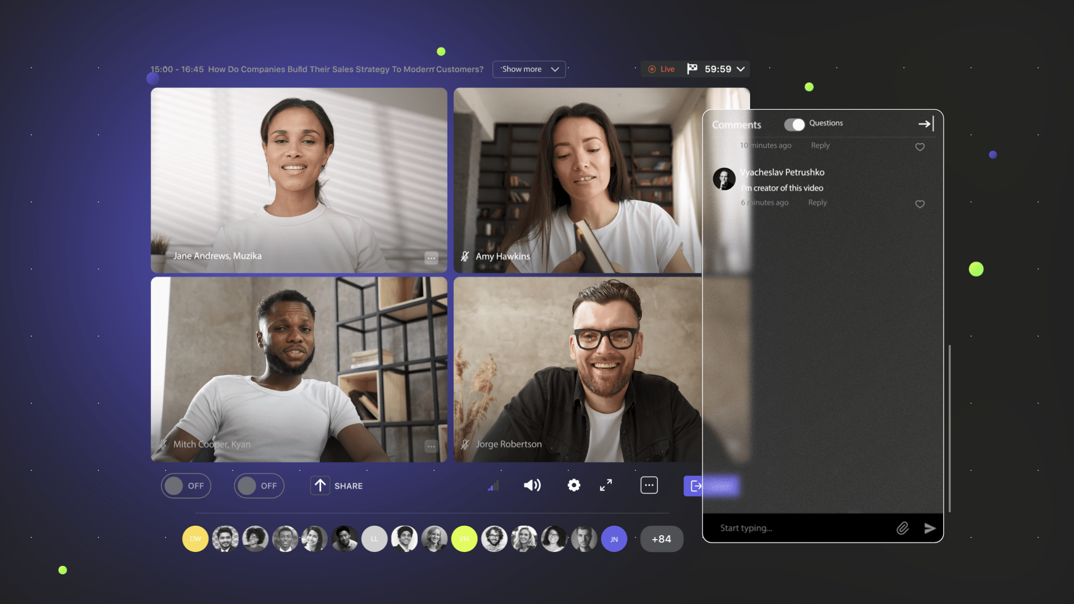Viewport: 1074px width, 604px height.
Task: Toggle the Questions switch
Action: [794, 125]
